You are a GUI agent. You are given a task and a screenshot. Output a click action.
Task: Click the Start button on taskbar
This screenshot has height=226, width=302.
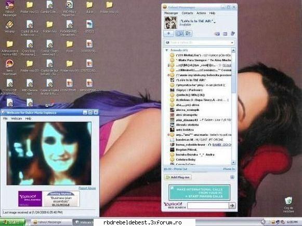coord(12,222)
